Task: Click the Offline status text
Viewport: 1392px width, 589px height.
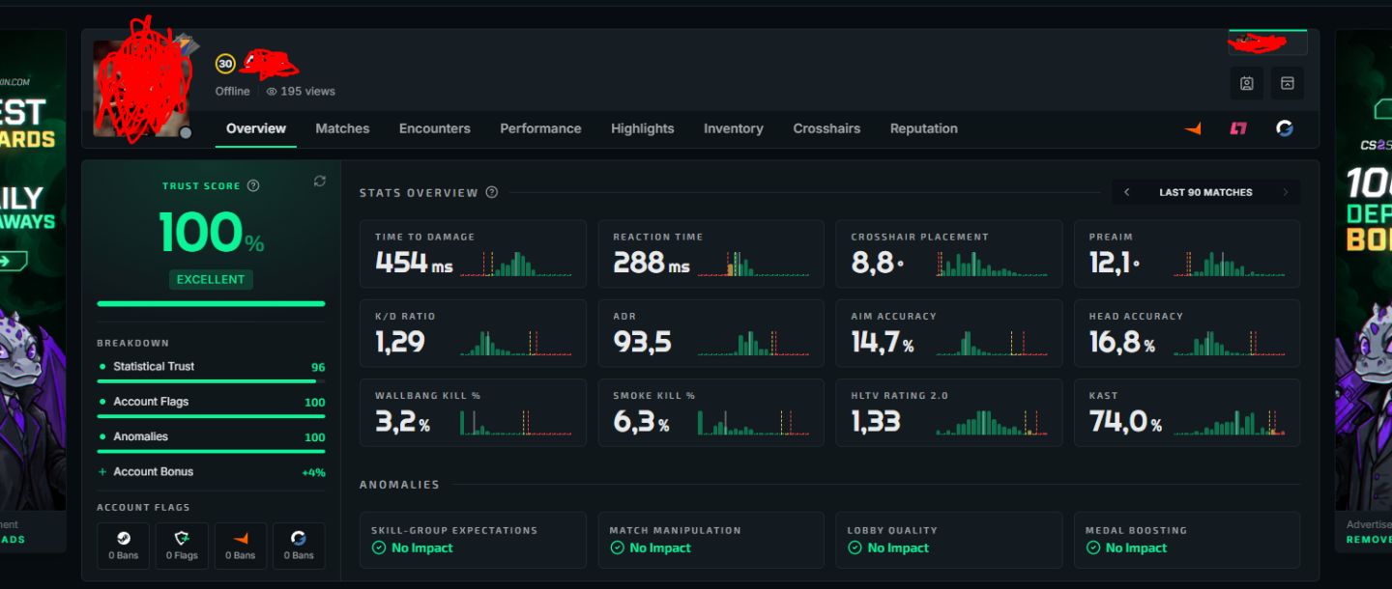Action: tap(233, 92)
